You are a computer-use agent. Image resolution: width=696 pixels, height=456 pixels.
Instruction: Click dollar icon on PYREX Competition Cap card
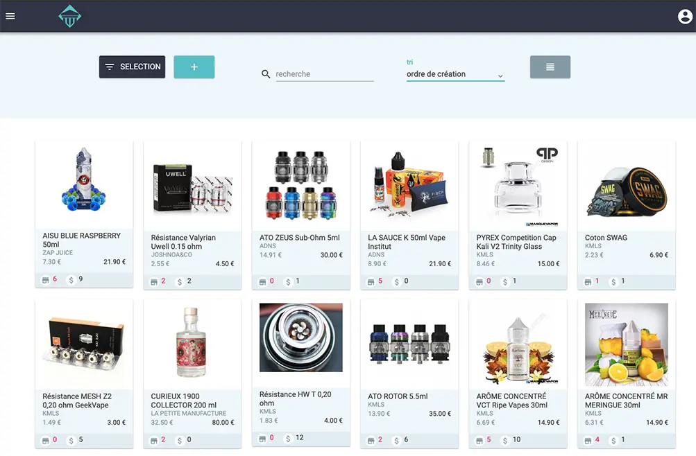[504, 282]
